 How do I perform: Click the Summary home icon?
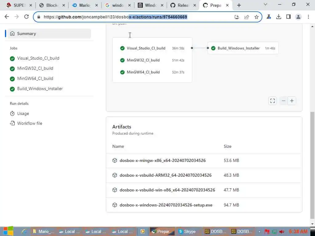tap(12, 33)
